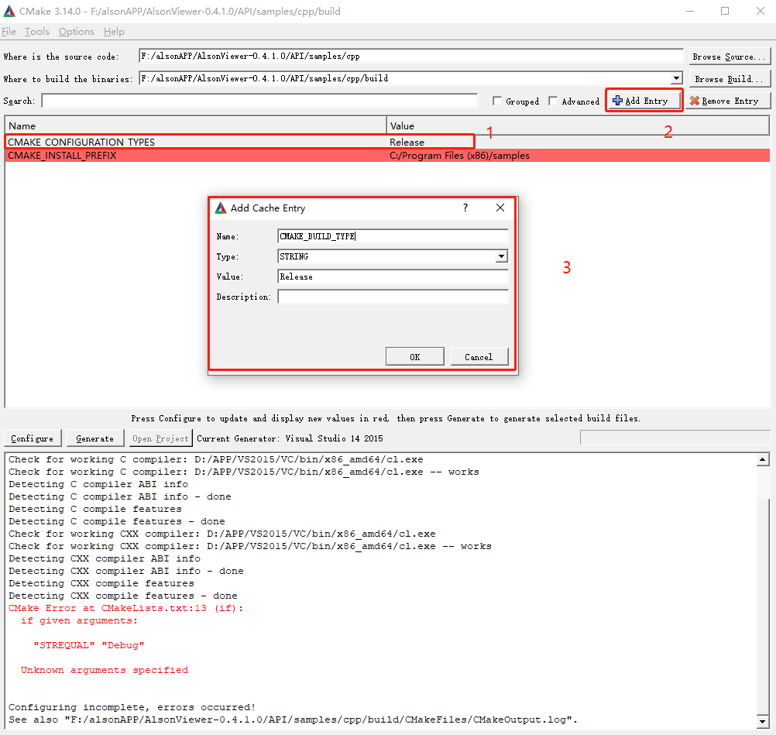Open the File menu
The image size is (776, 735).
[9, 32]
